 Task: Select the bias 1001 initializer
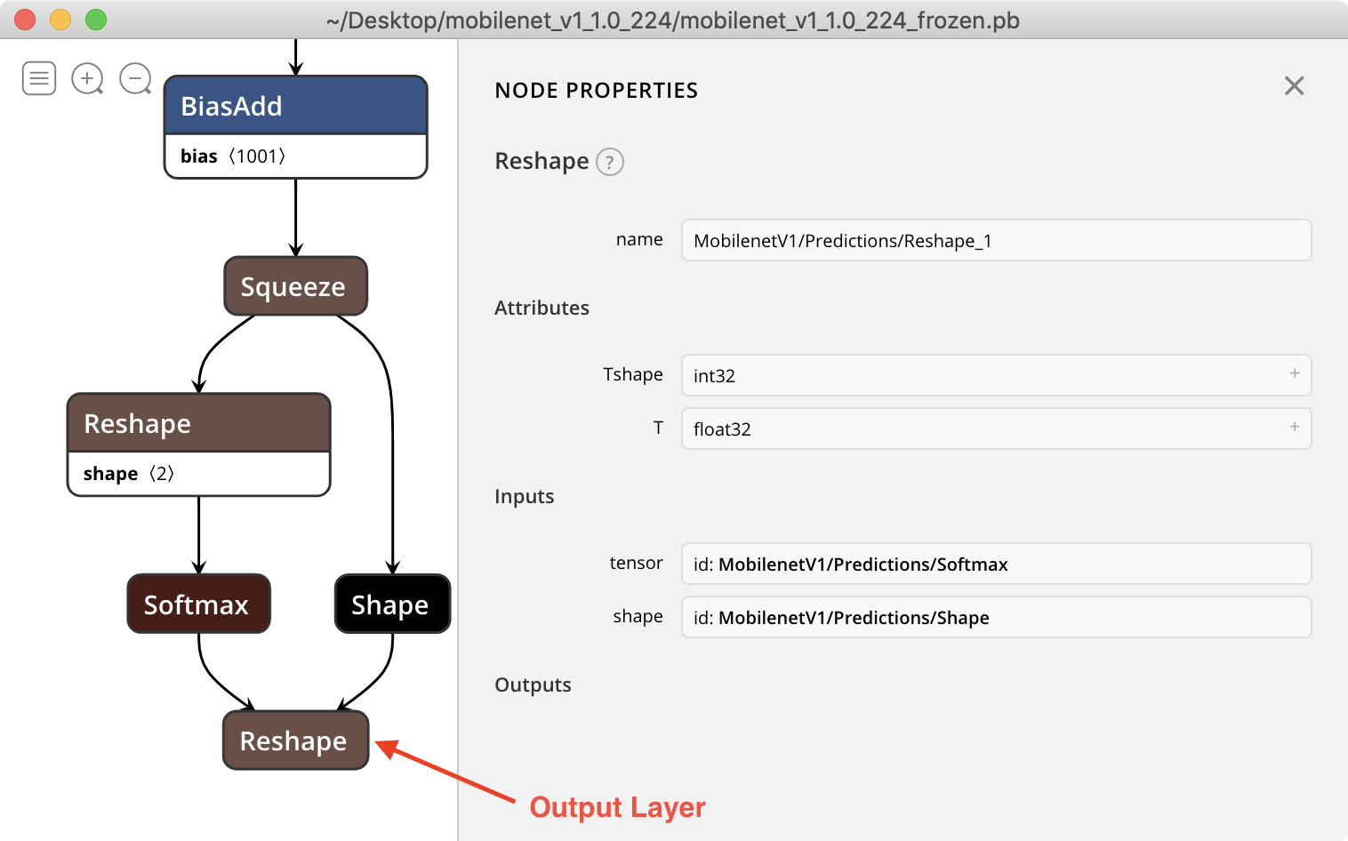(296, 156)
